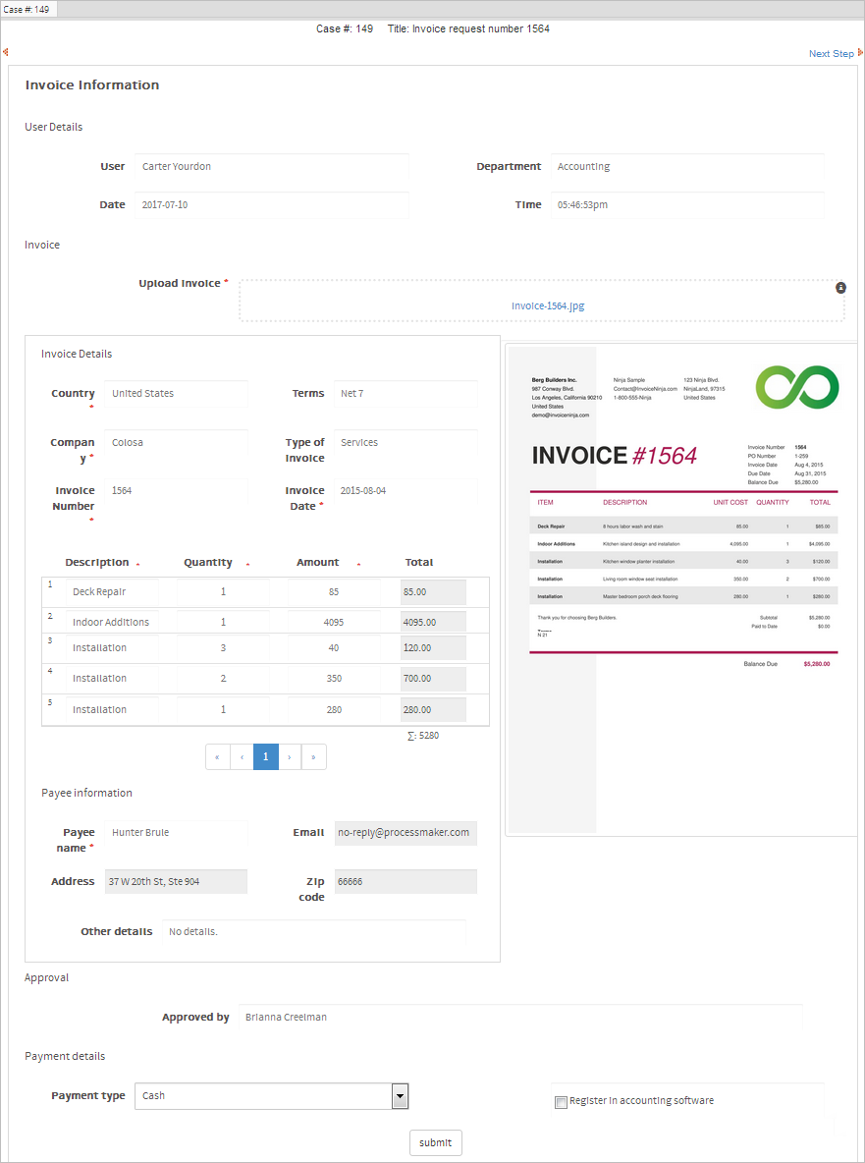
Task: Click the green infinity logo on invoice
Action: point(797,387)
